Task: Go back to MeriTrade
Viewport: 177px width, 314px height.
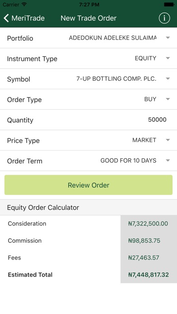Action: 24,18
